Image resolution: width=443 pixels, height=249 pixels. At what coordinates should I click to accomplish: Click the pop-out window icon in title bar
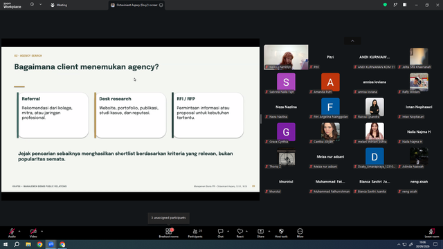click(x=395, y=5)
